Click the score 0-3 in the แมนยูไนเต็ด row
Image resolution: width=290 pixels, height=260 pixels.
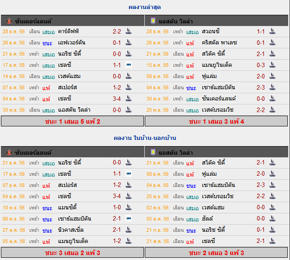point(261,65)
